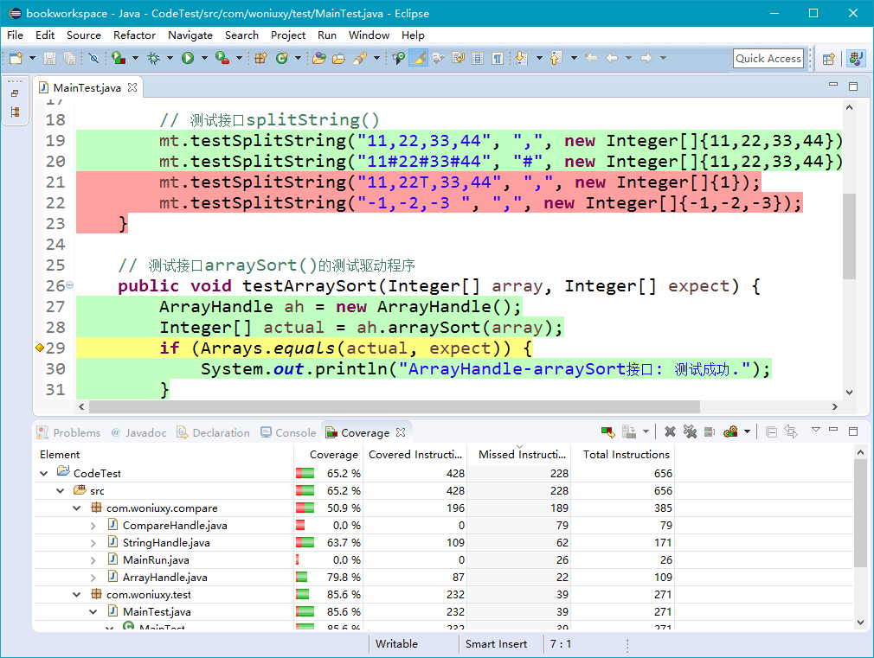The width and height of the screenshot is (874, 658).
Task: Toggle Mark Occurrences highlighter
Action: (x=418, y=58)
